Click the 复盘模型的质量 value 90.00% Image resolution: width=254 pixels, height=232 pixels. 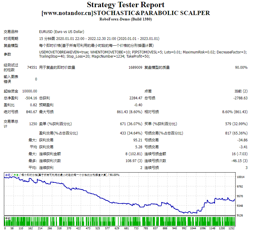click(240, 67)
